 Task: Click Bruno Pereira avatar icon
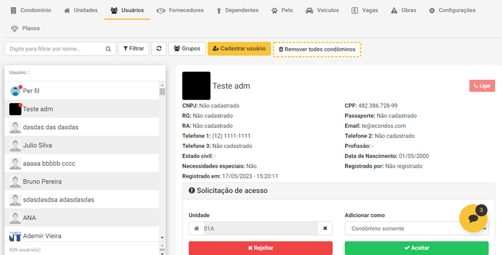coord(15,182)
